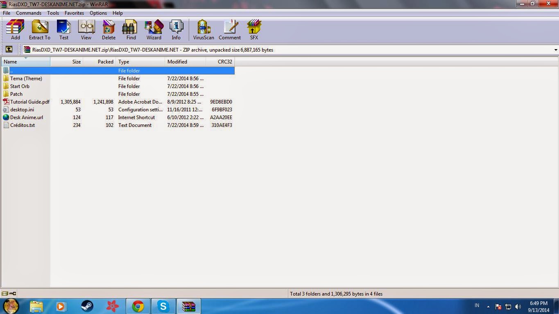The image size is (559, 314).
Task: Click the 'Configuration setti...' type cell
Action: (x=140, y=109)
